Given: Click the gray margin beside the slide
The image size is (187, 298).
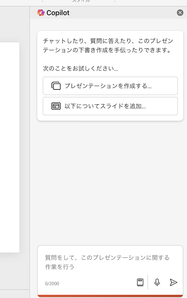Looking at the screenshot, I should pyautogui.click(x=24, y=147).
